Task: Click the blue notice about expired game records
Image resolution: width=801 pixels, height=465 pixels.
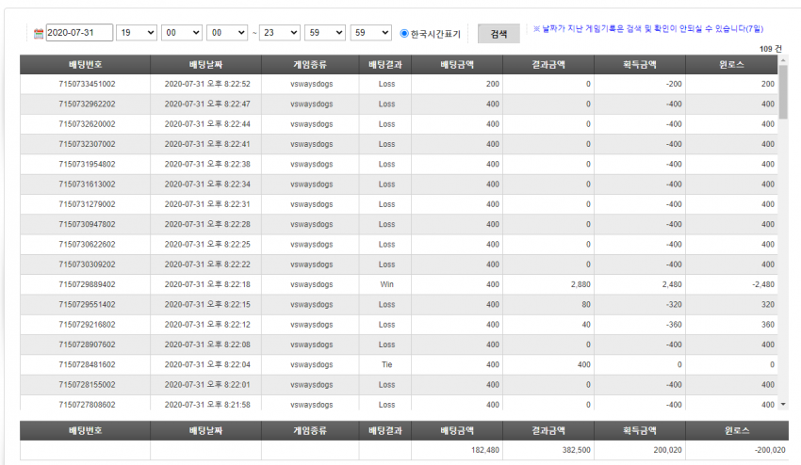Action: coord(648,29)
